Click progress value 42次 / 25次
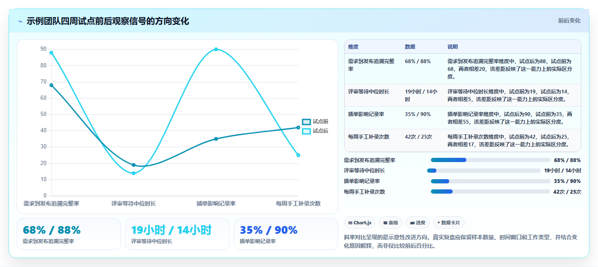The image size is (598, 267). pyautogui.click(x=567, y=192)
